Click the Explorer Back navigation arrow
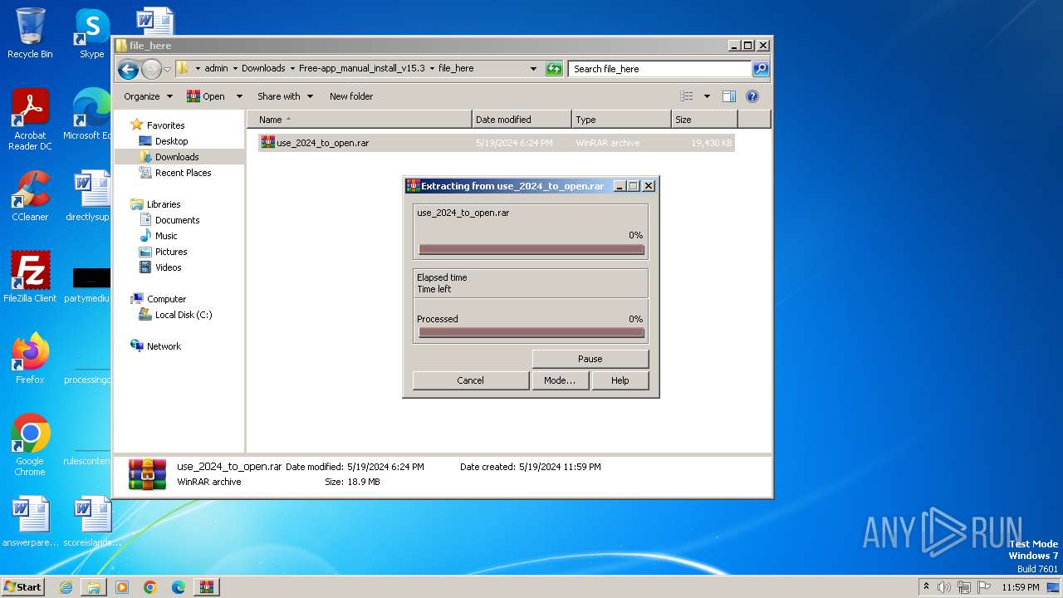Viewport: 1063px width, 598px height. (x=128, y=69)
